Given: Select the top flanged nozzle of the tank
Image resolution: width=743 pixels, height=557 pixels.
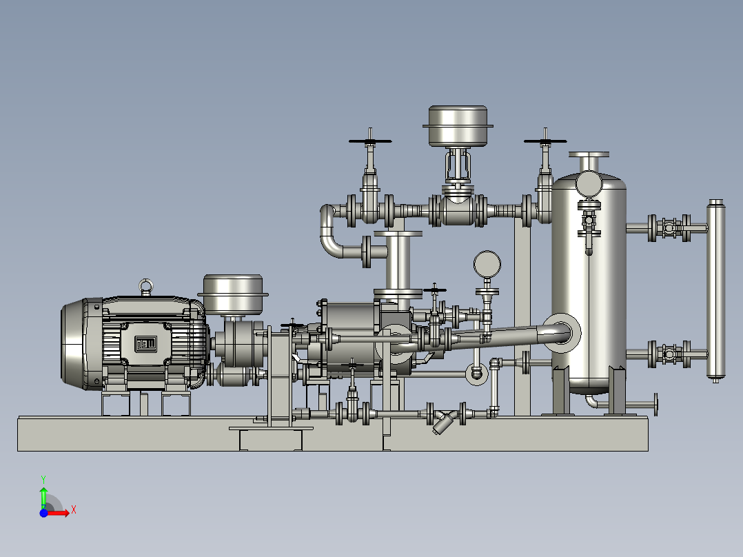Looking at the screenshot, I should click(x=589, y=161).
